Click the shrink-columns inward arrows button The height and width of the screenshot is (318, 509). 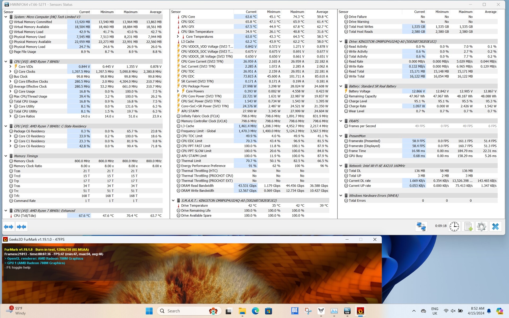(21, 227)
